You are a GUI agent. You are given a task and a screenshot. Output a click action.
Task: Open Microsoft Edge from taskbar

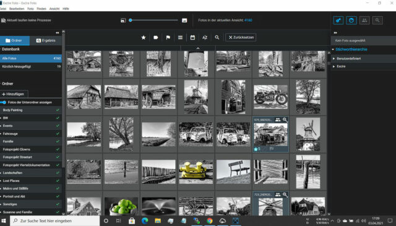(x=145, y=220)
